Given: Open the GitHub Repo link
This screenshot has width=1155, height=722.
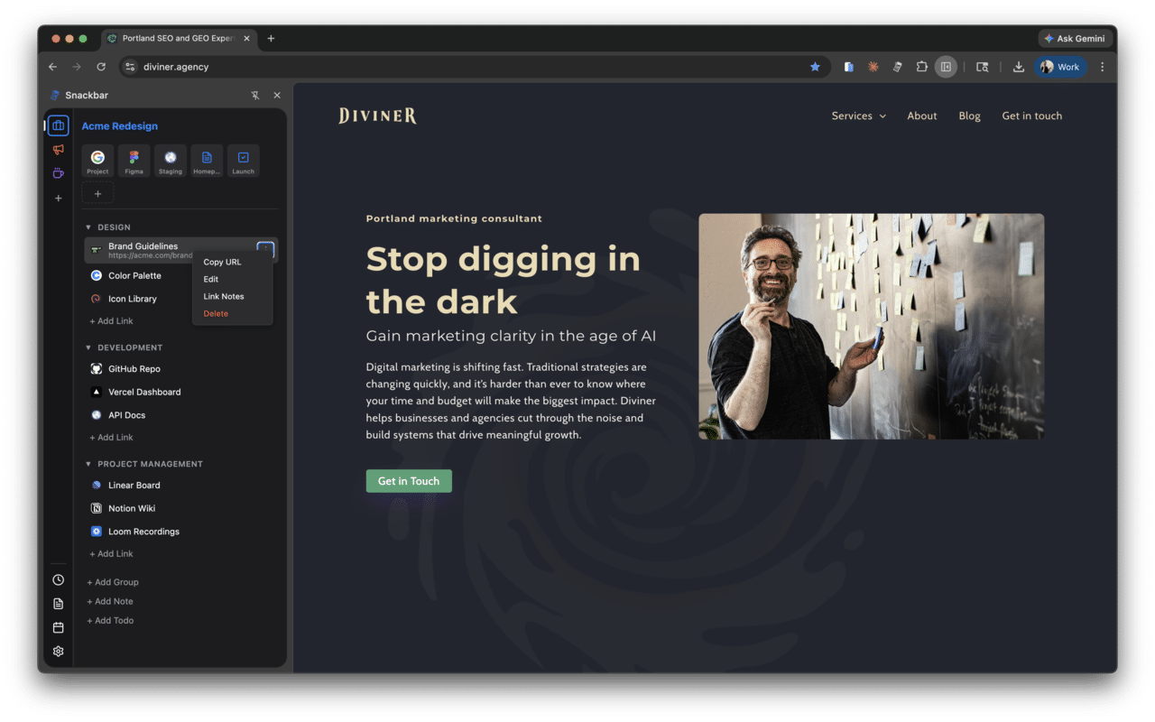Looking at the screenshot, I should (132, 368).
